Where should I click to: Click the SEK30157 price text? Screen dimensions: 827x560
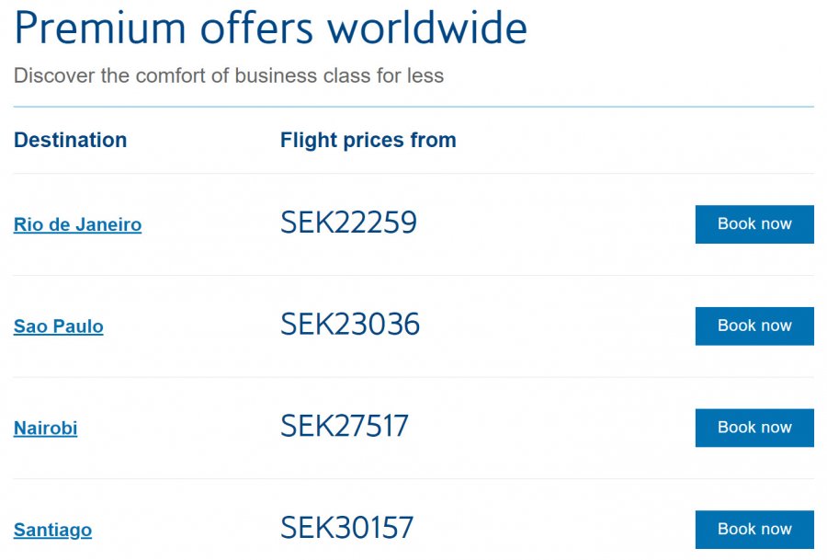[x=347, y=529]
